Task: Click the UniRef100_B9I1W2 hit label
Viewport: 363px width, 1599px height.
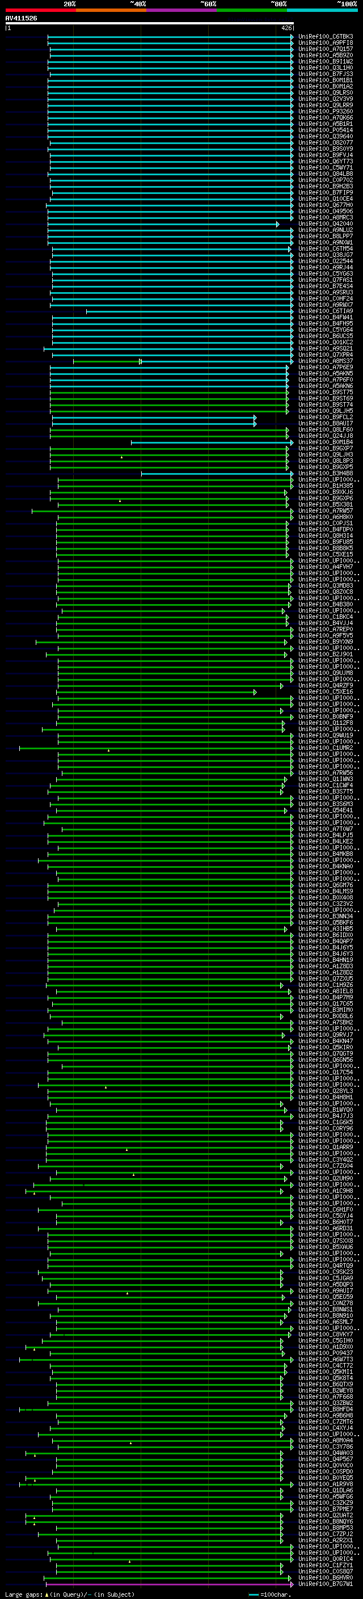Action: 326,61
